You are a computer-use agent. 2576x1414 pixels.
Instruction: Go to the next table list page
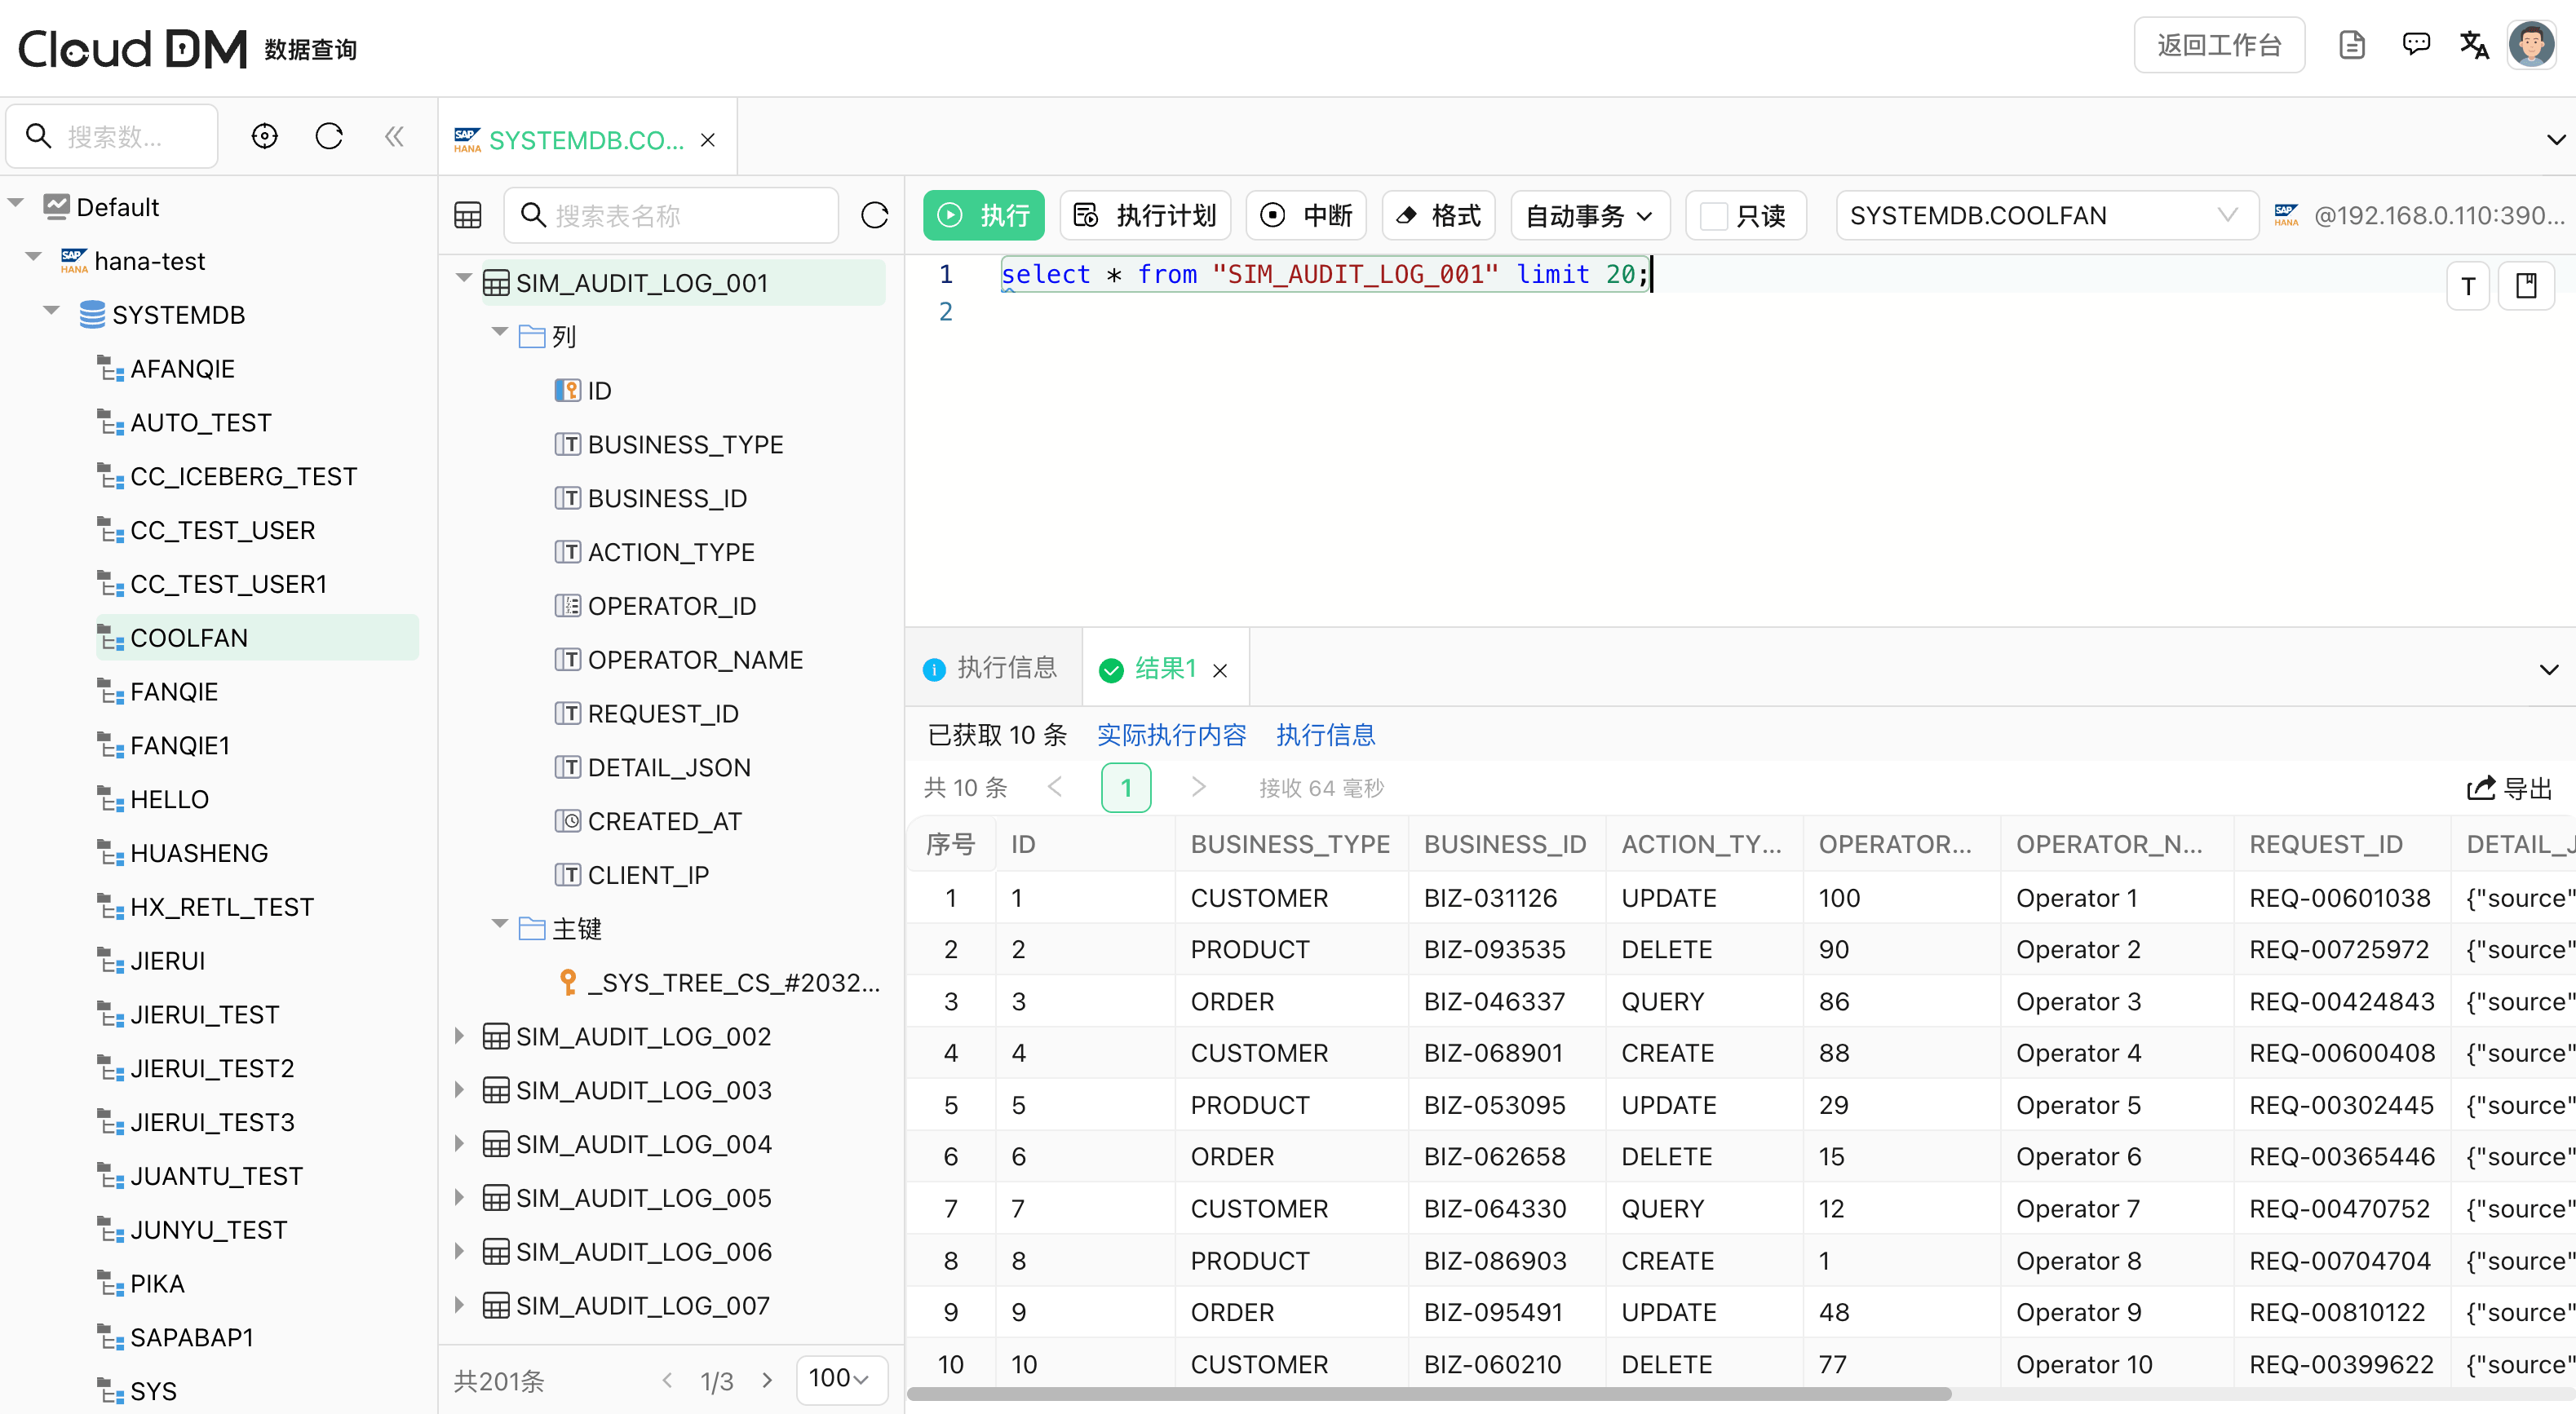click(x=767, y=1380)
